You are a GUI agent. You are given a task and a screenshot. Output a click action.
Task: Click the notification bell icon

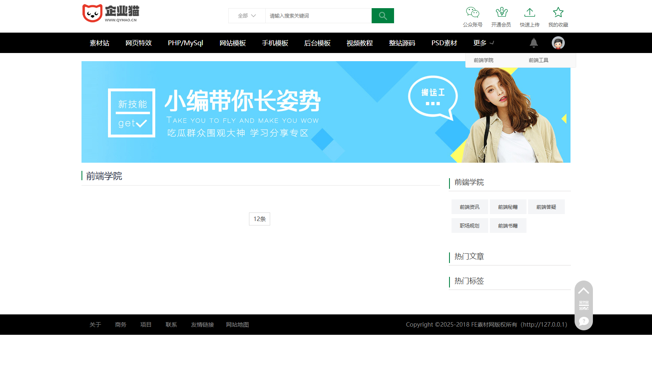[x=534, y=42]
